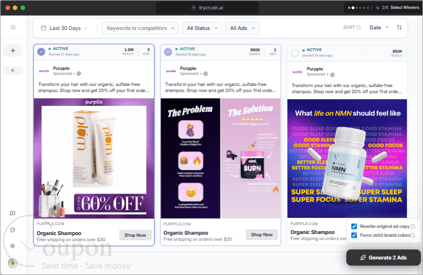The width and height of the screenshot is (423, 275).
Task: Open the All Ads dropdown
Action: pyautogui.click(x=242, y=28)
